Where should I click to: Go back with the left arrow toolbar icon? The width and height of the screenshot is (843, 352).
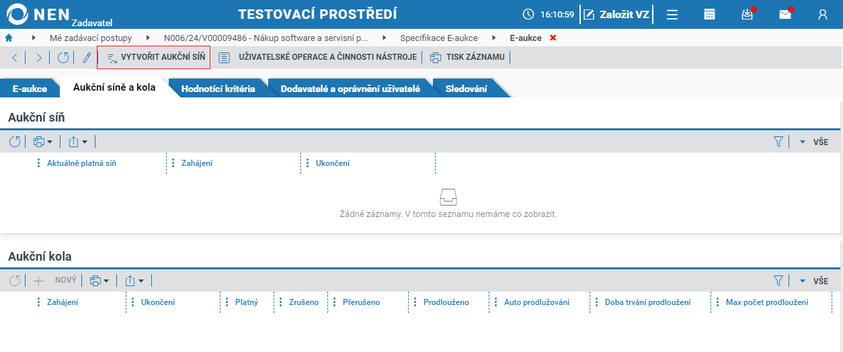(15, 57)
